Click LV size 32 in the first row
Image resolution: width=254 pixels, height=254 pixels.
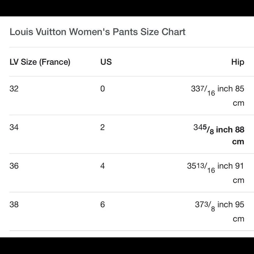click(x=14, y=89)
